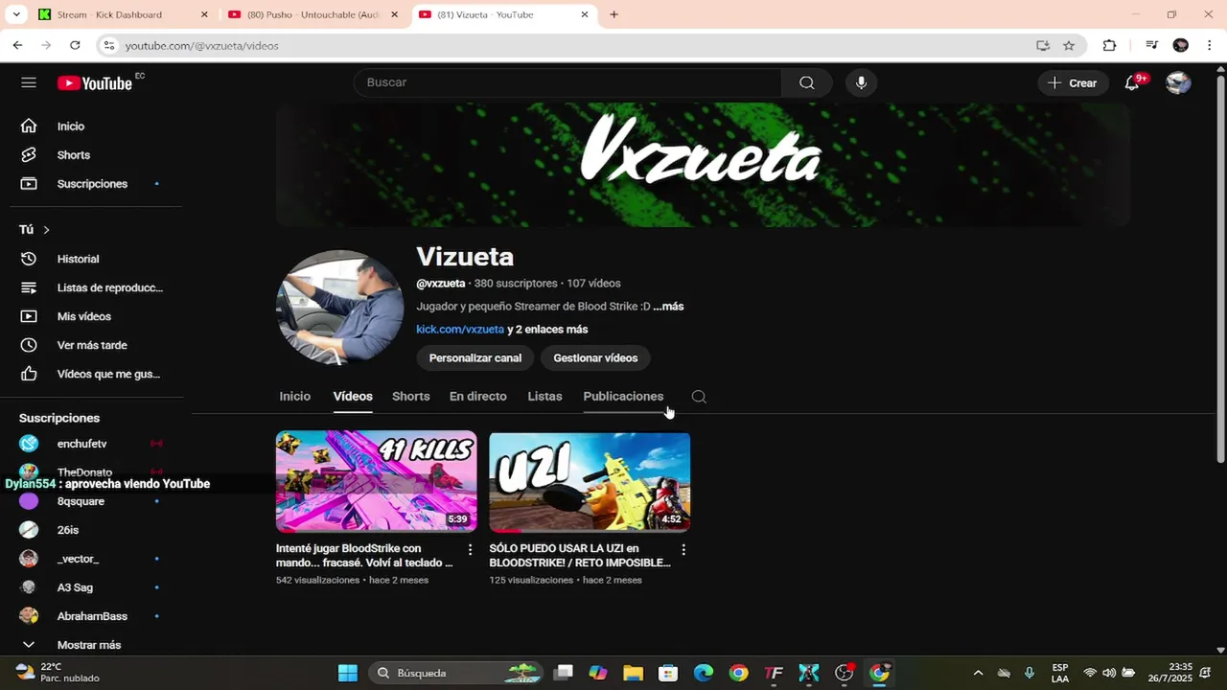Screen dimensions: 1227x690
Task: Select the Vídeos channel tab
Action: [353, 397]
